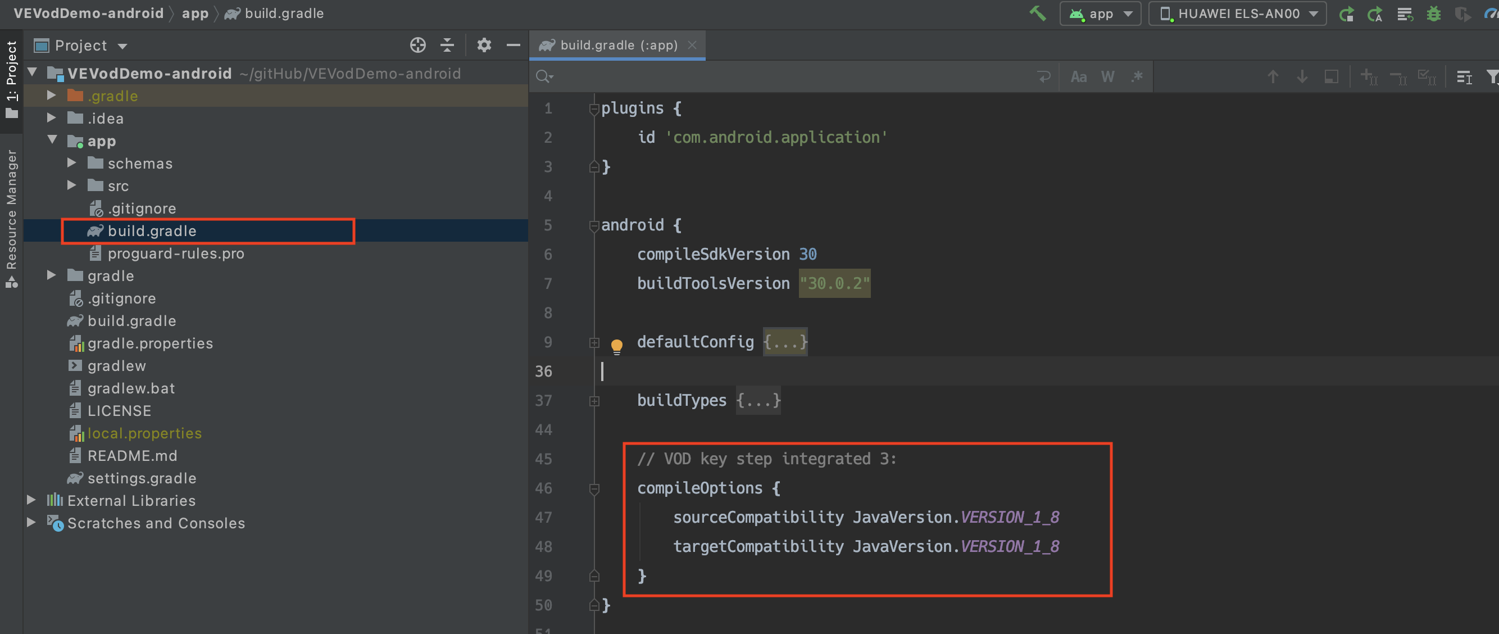Go to previous occurrence arrow
Viewport: 1499px width, 634px height.
1273,76
